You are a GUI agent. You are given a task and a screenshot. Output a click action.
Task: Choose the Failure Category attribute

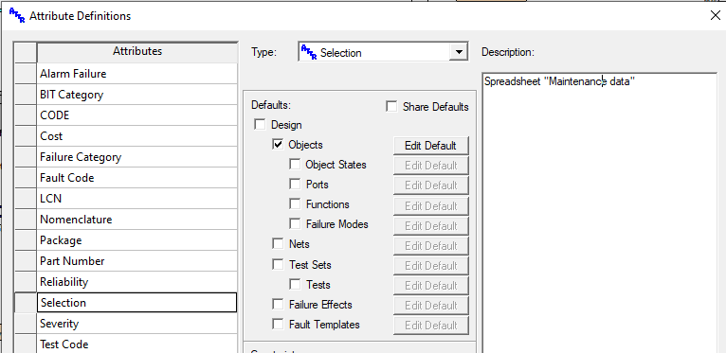coord(137,157)
